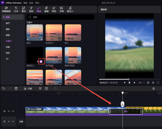The width and height of the screenshot is (162, 129).
Task: Collapse the 轉場 category tree
Action: coord(4,17)
